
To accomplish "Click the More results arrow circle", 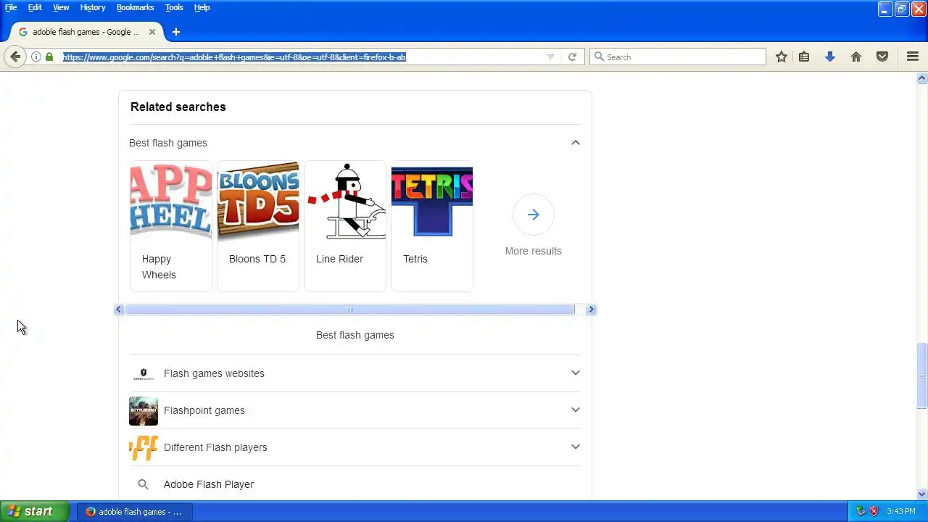I will pos(534,215).
